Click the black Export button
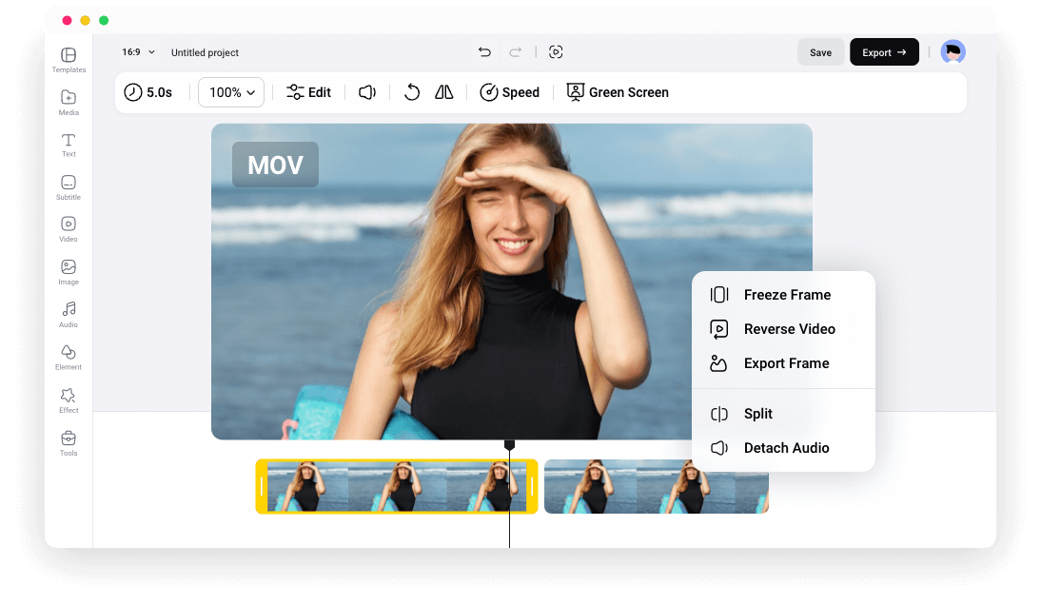This screenshot has height=604, width=1041. [884, 52]
